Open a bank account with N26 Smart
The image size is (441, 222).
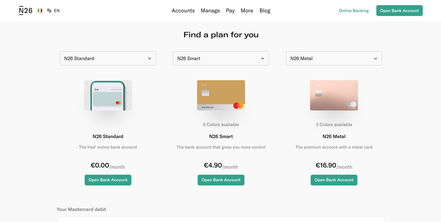point(221,180)
